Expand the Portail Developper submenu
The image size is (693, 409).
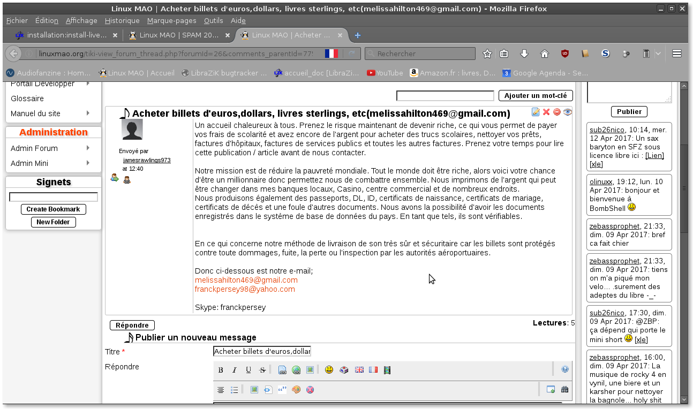coord(88,84)
